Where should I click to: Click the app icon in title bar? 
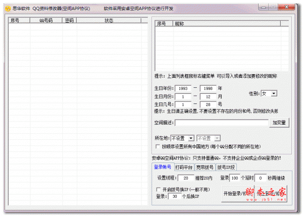click(8, 9)
